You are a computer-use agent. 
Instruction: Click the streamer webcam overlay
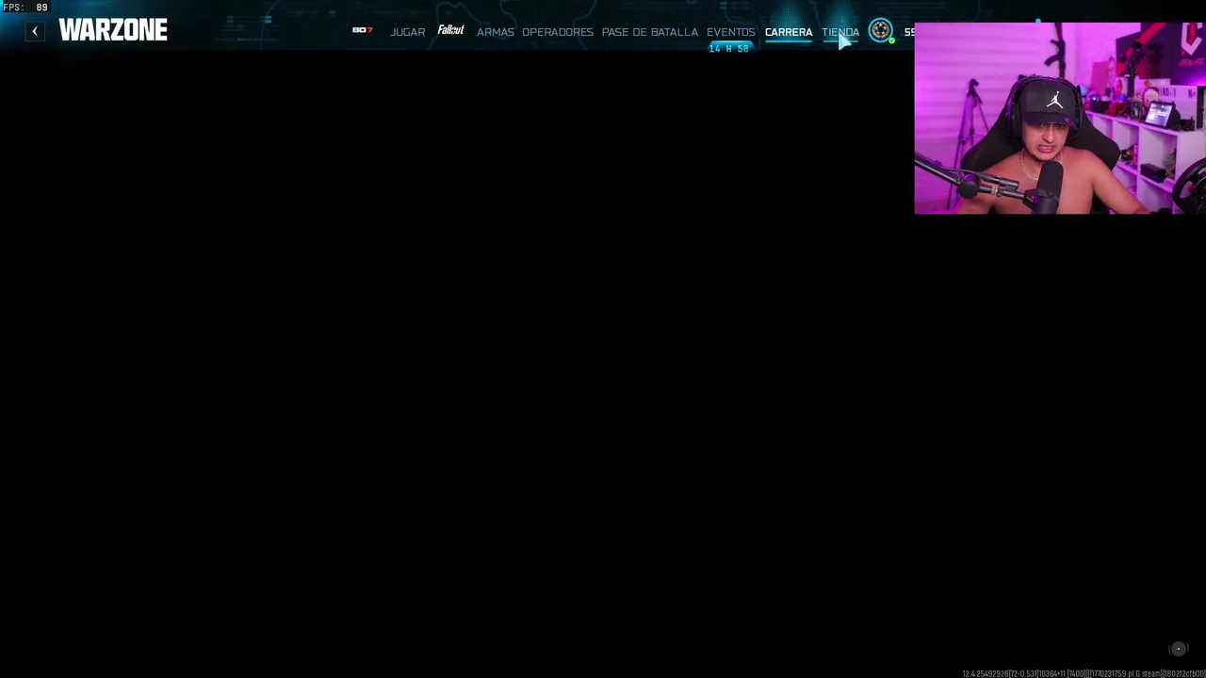click(1060, 119)
